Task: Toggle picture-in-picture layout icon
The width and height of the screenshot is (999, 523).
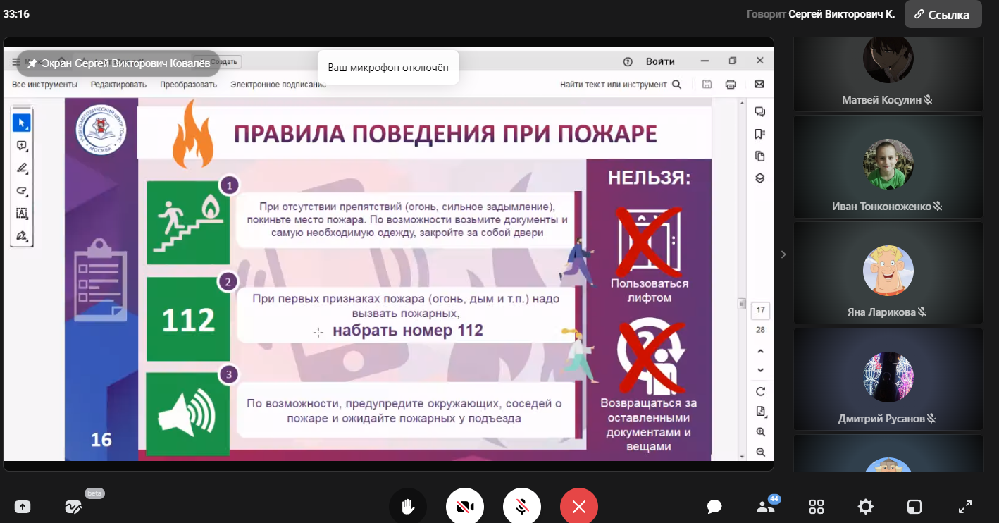Action: point(914,507)
